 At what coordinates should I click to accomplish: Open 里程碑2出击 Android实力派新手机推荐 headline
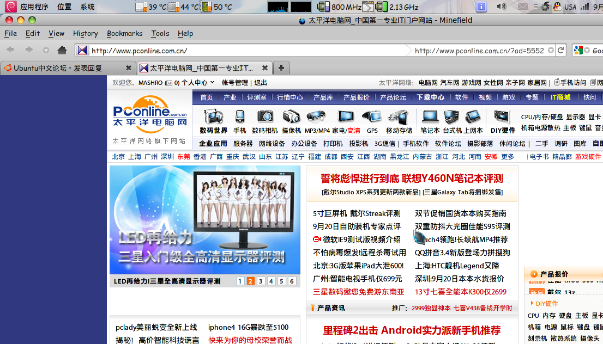(x=412, y=330)
